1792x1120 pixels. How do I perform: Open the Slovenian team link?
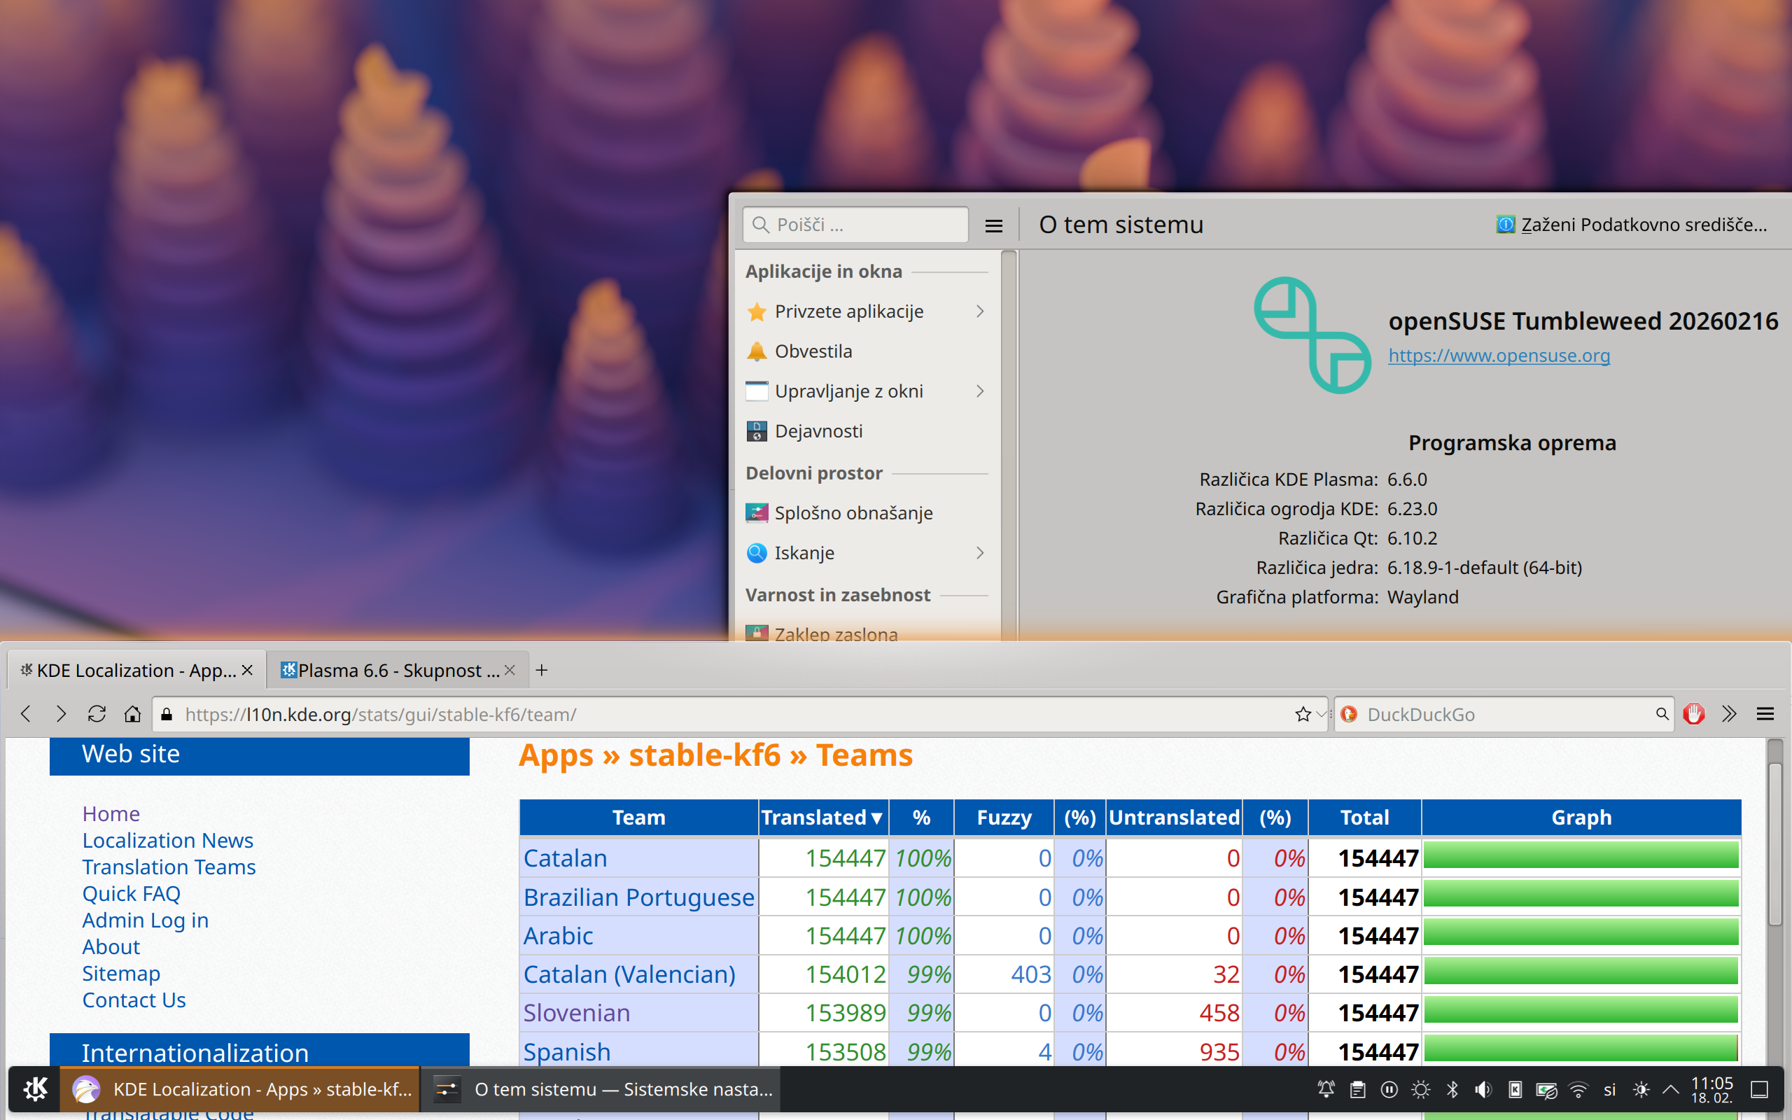pos(576,1013)
